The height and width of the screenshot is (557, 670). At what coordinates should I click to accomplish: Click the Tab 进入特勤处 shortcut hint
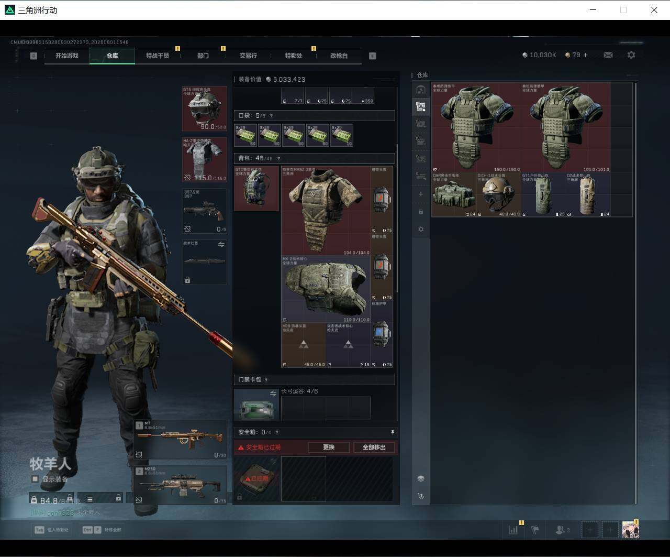[51, 530]
